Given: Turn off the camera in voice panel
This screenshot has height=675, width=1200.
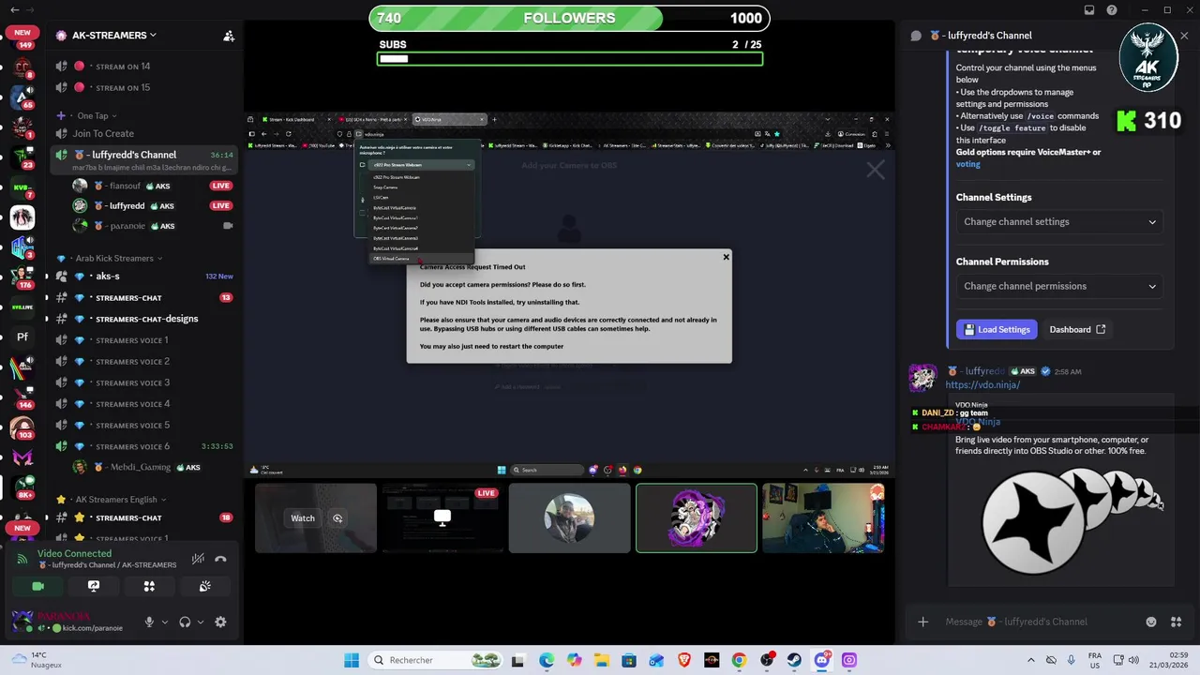Looking at the screenshot, I should (x=37, y=586).
